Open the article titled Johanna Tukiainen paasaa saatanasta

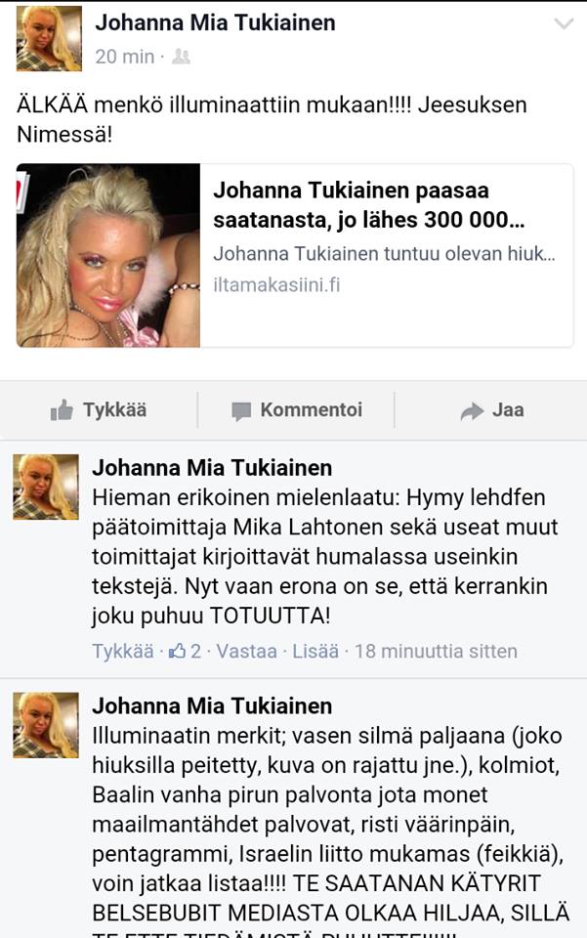[369, 205]
